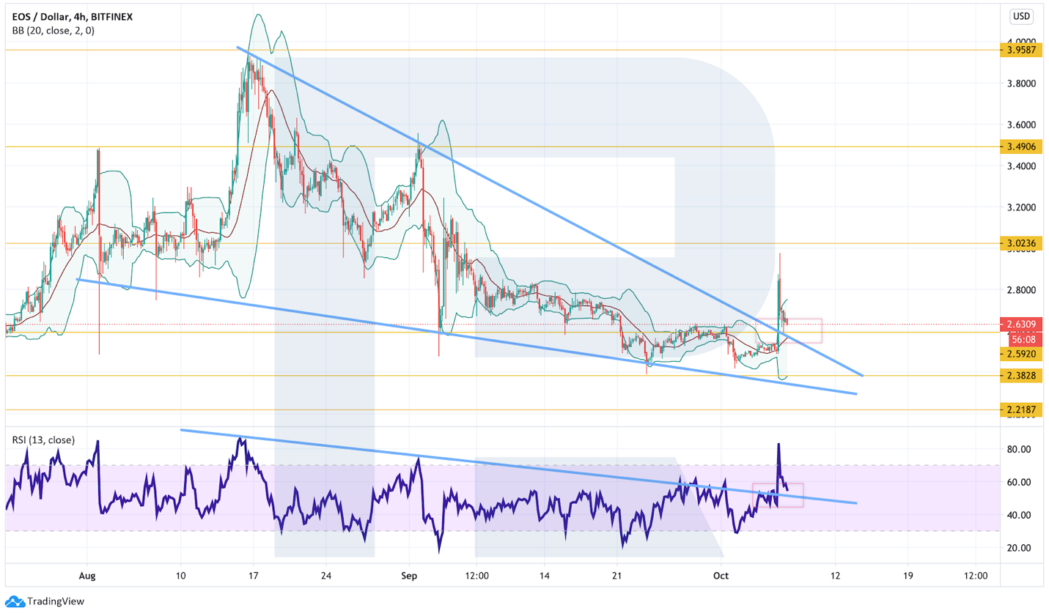Image resolution: width=1049 pixels, height=616 pixels.
Task: Select the 3.4906 price level label
Action: (x=1021, y=146)
